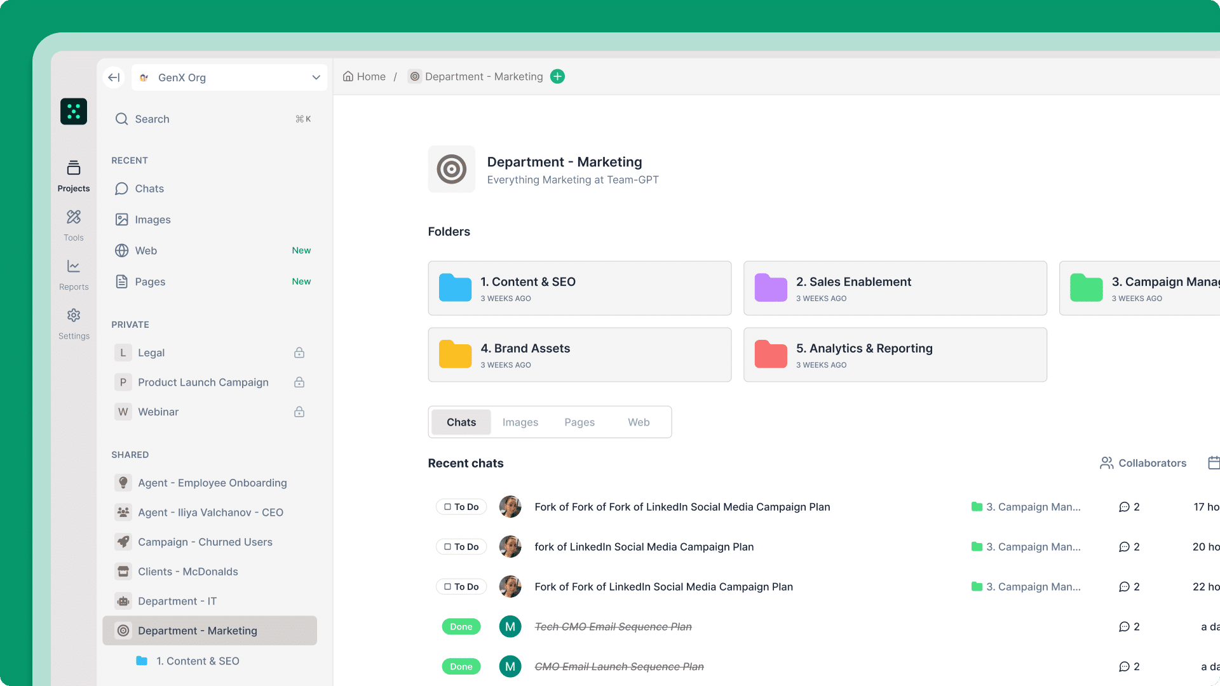
Task: Open the 1. Content & SEO folder card
Action: [579, 288]
